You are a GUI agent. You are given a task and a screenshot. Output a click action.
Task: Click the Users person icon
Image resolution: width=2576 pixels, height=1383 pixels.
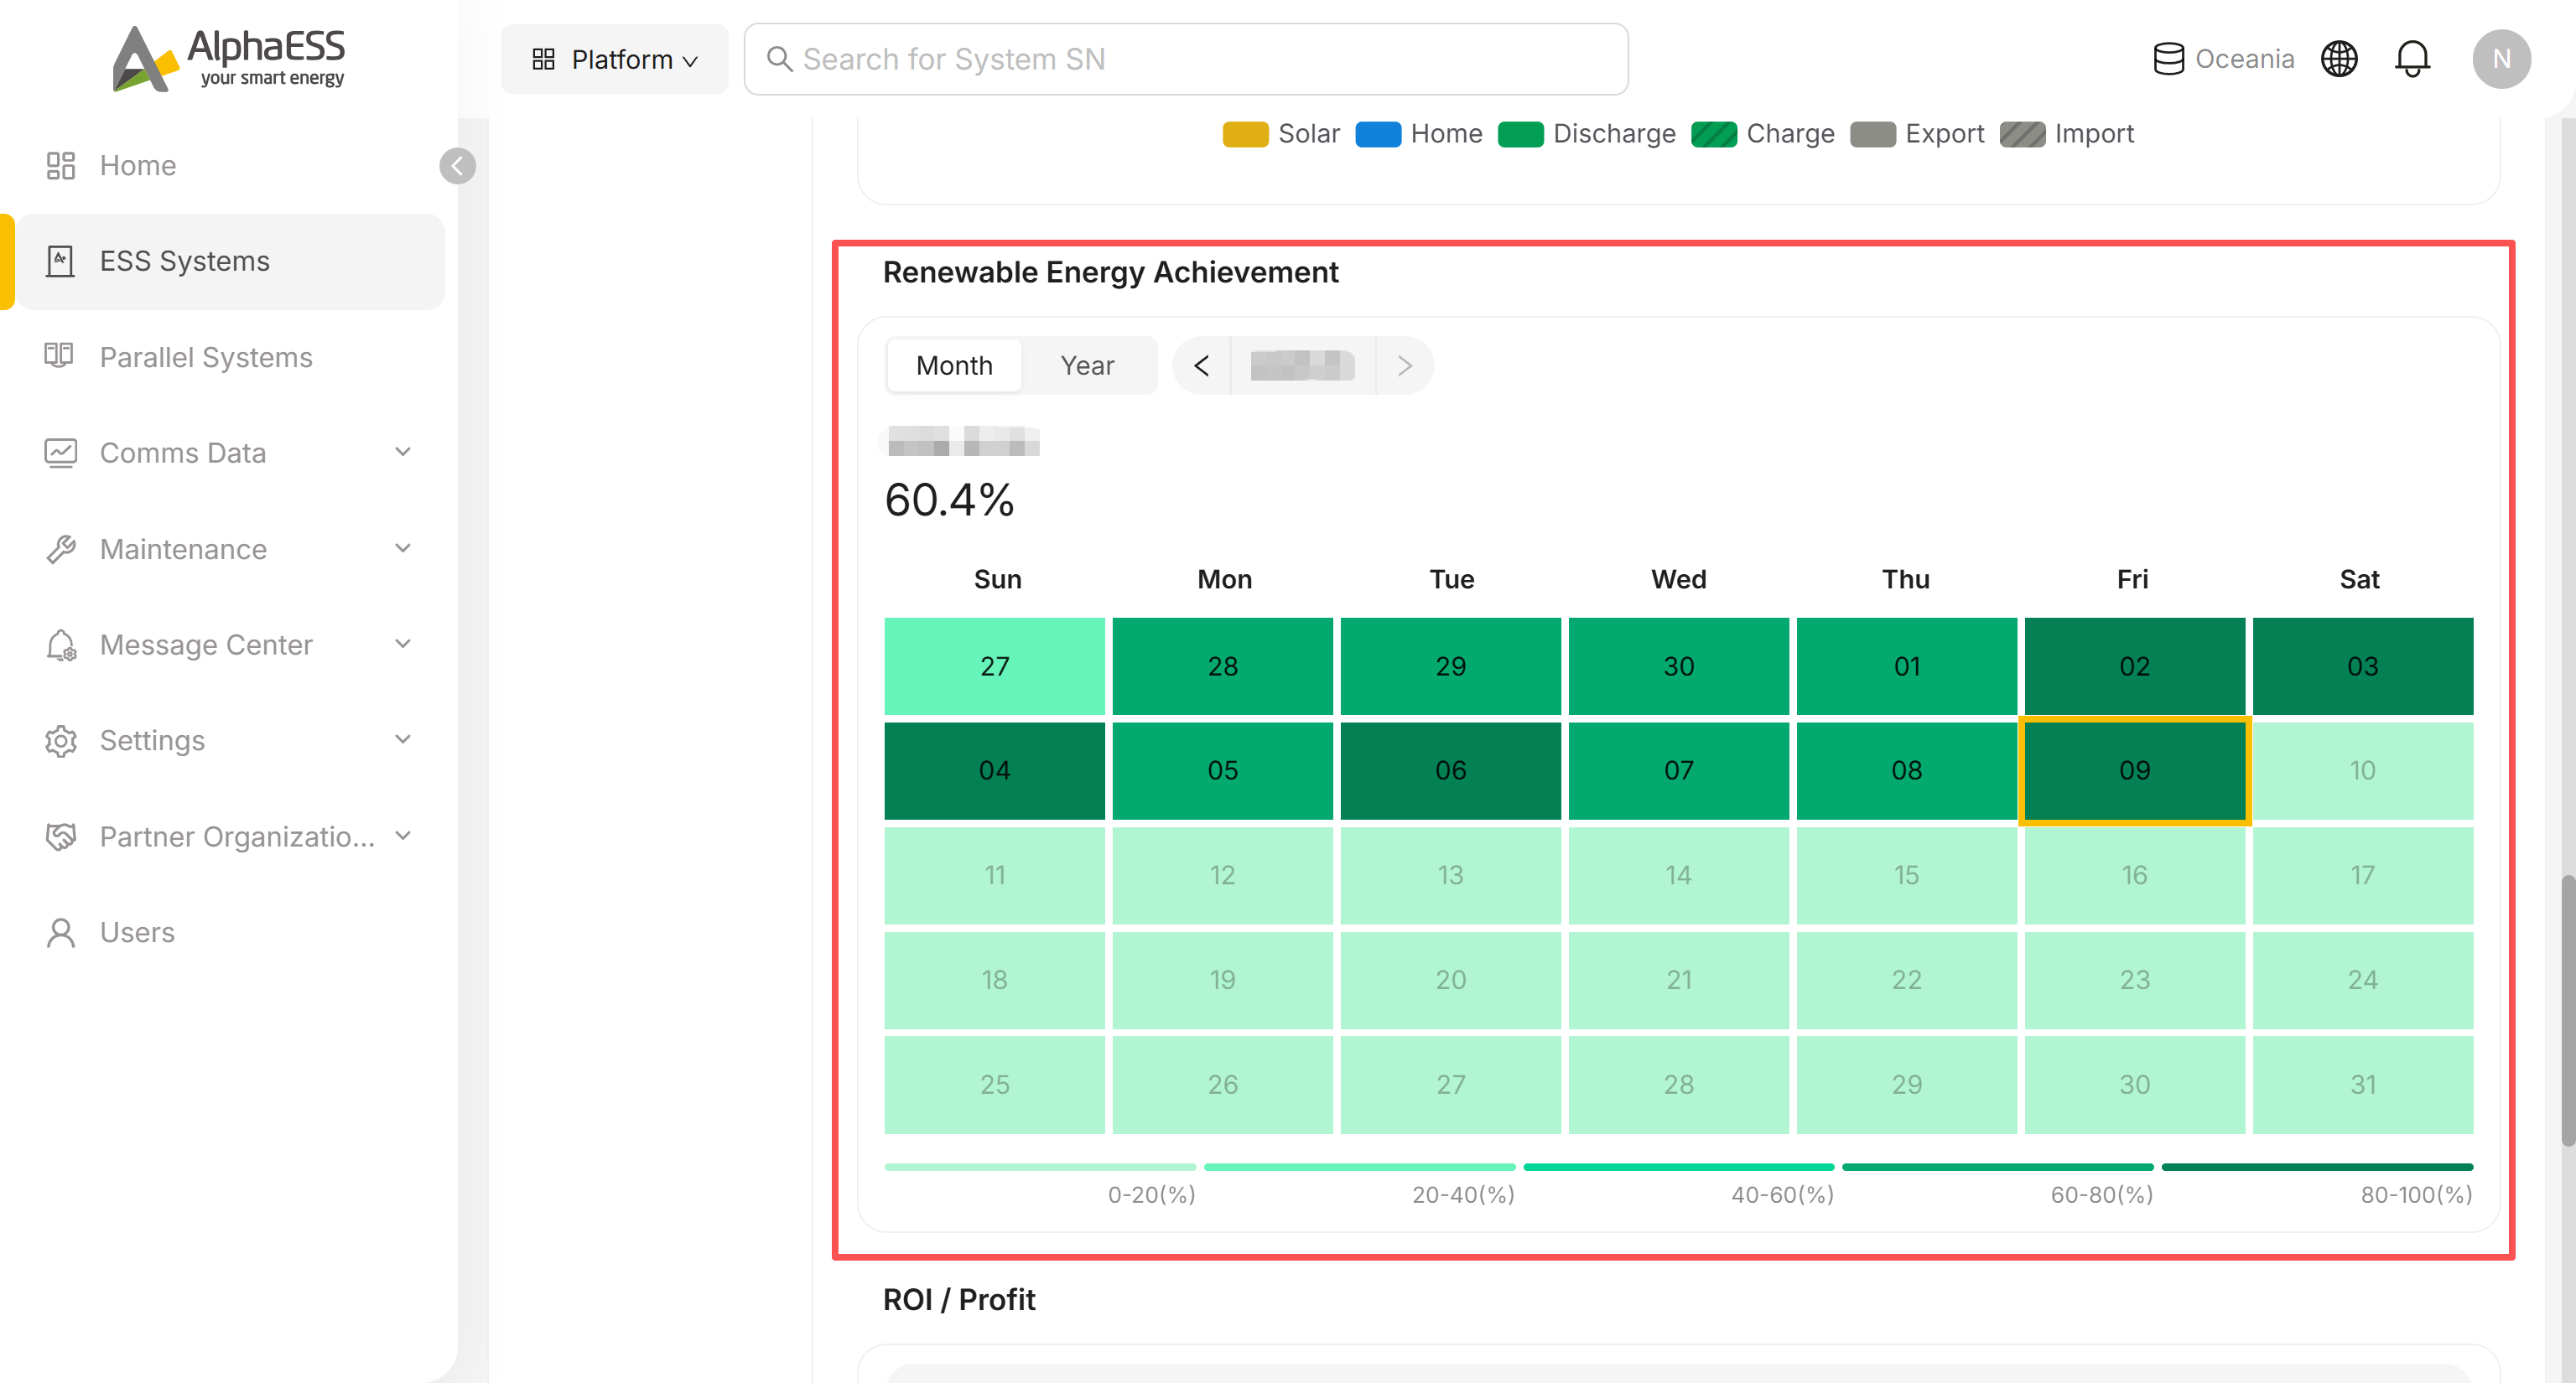61,932
